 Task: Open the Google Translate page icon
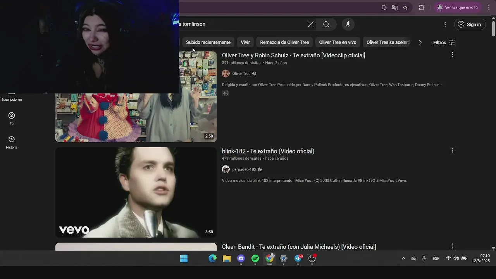[x=395, y=7]
